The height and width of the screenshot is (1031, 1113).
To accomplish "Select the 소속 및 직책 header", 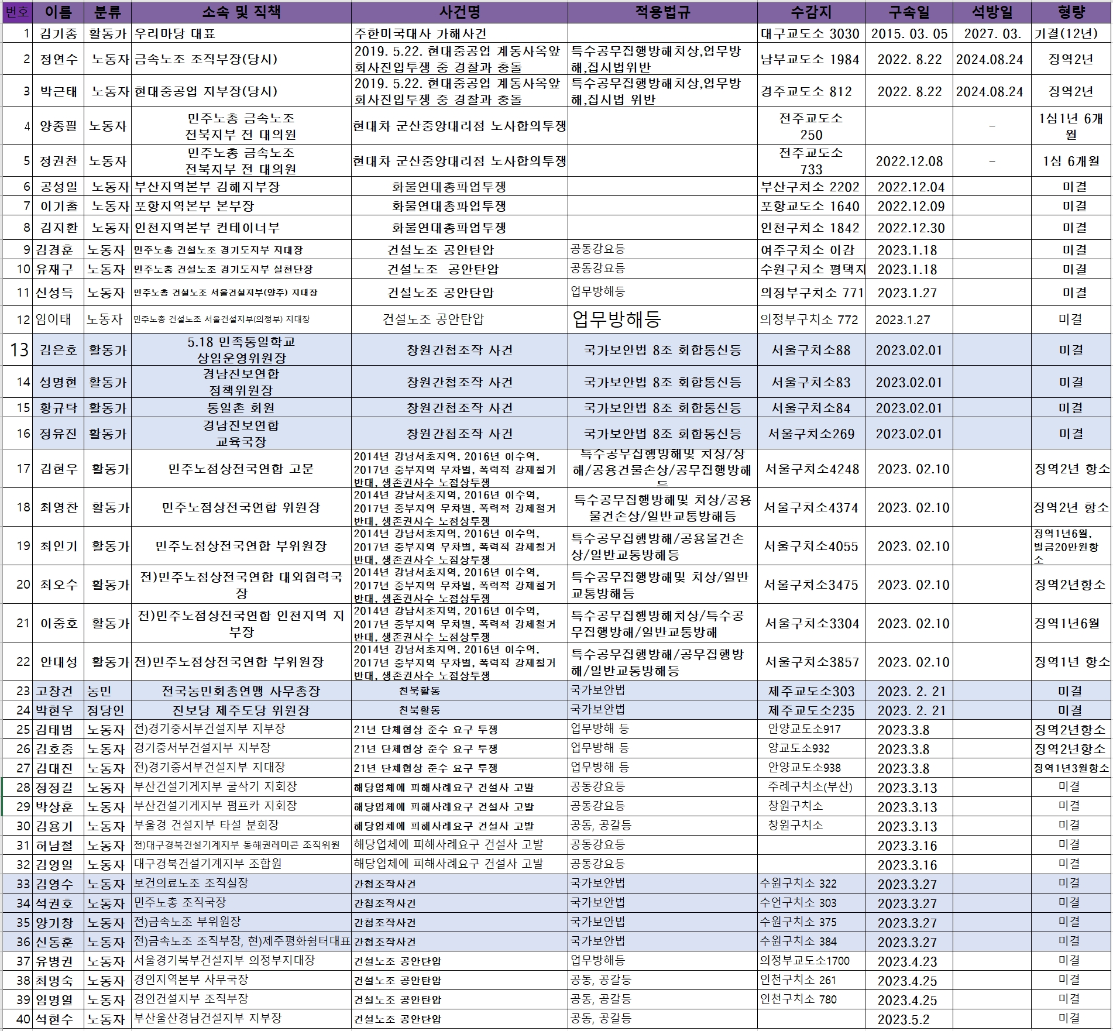I will [x=241, y=12].
